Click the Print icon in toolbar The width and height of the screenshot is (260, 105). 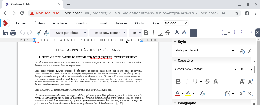pos(13,33)
